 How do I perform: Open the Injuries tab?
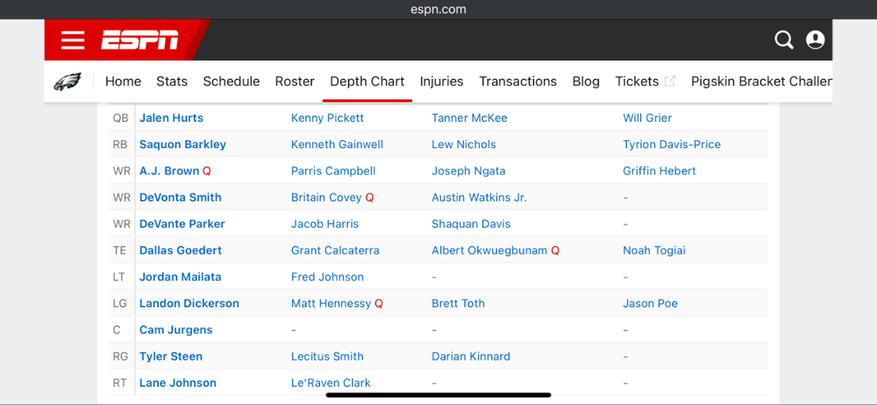pyautogui.click(x=441, y=82)
